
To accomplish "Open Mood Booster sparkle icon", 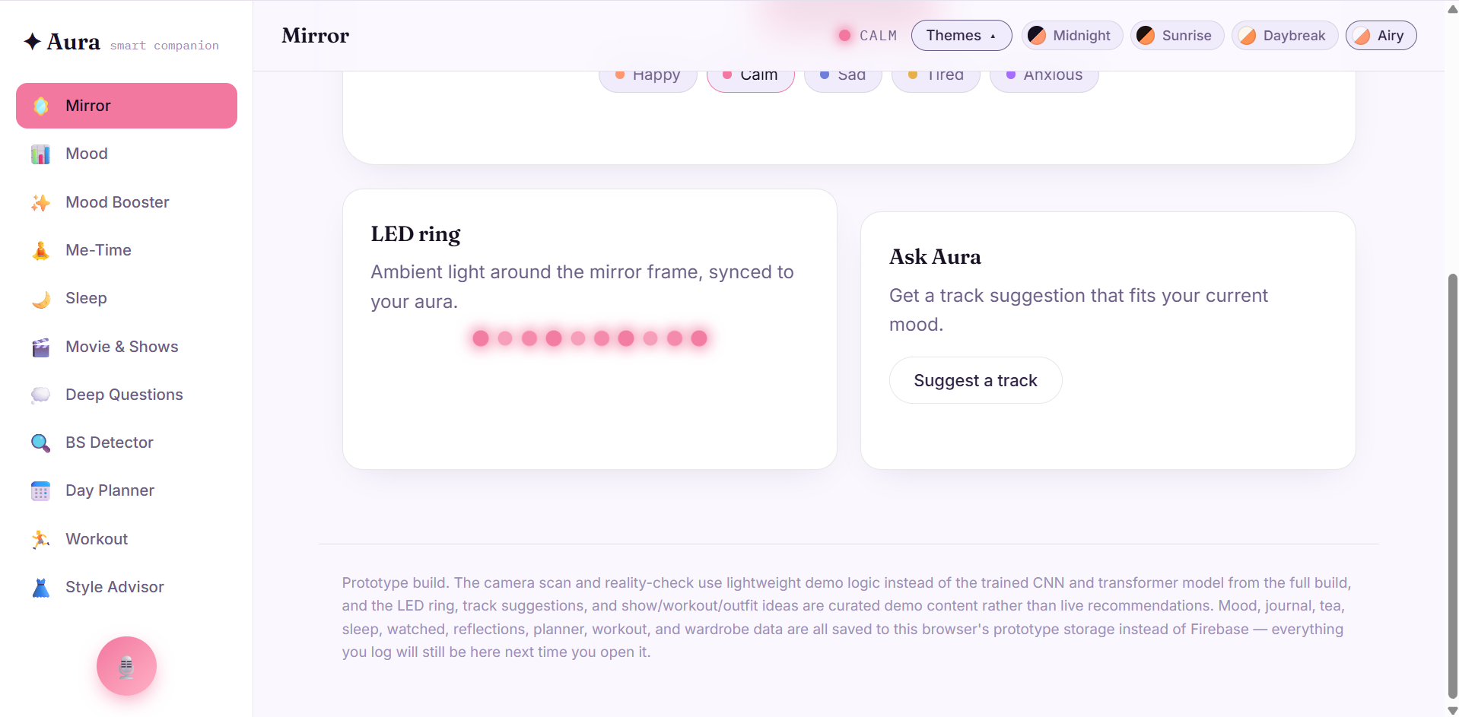I will pyautogui.click(x=40, y=202).
